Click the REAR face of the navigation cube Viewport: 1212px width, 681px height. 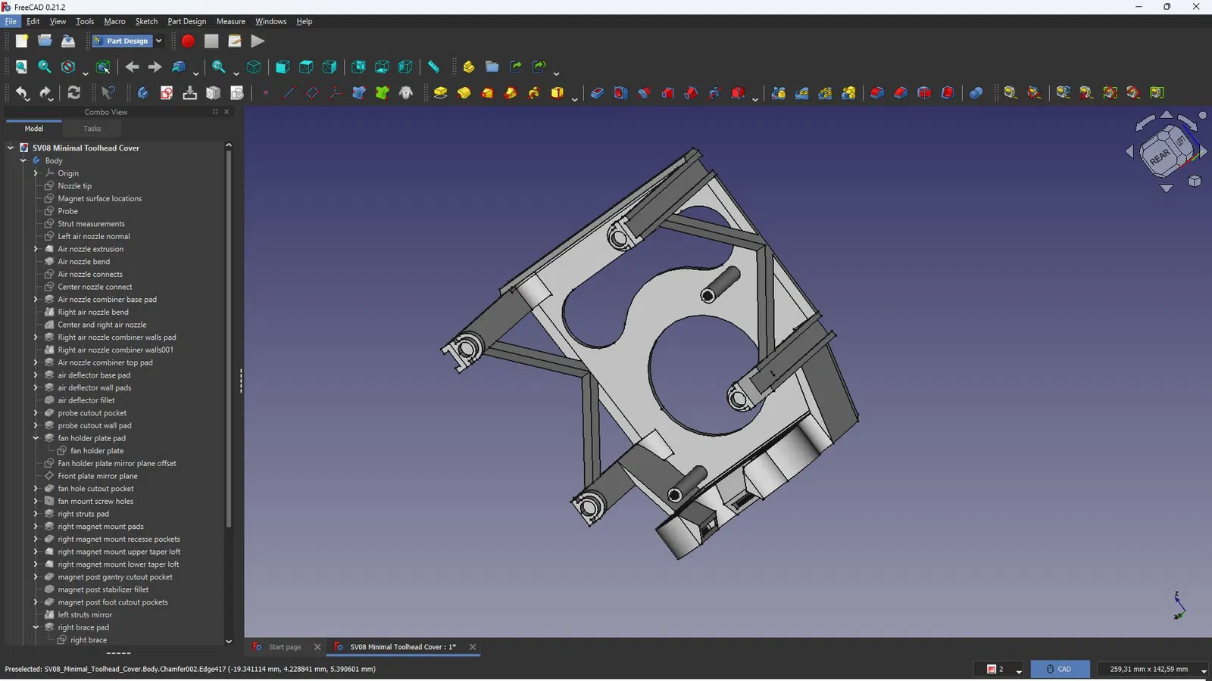pyautogui.click(x=1159, y=157)
